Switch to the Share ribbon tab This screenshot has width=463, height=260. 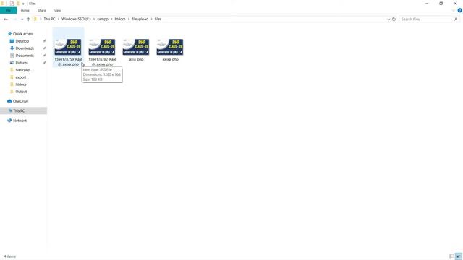tap(42, 10)
